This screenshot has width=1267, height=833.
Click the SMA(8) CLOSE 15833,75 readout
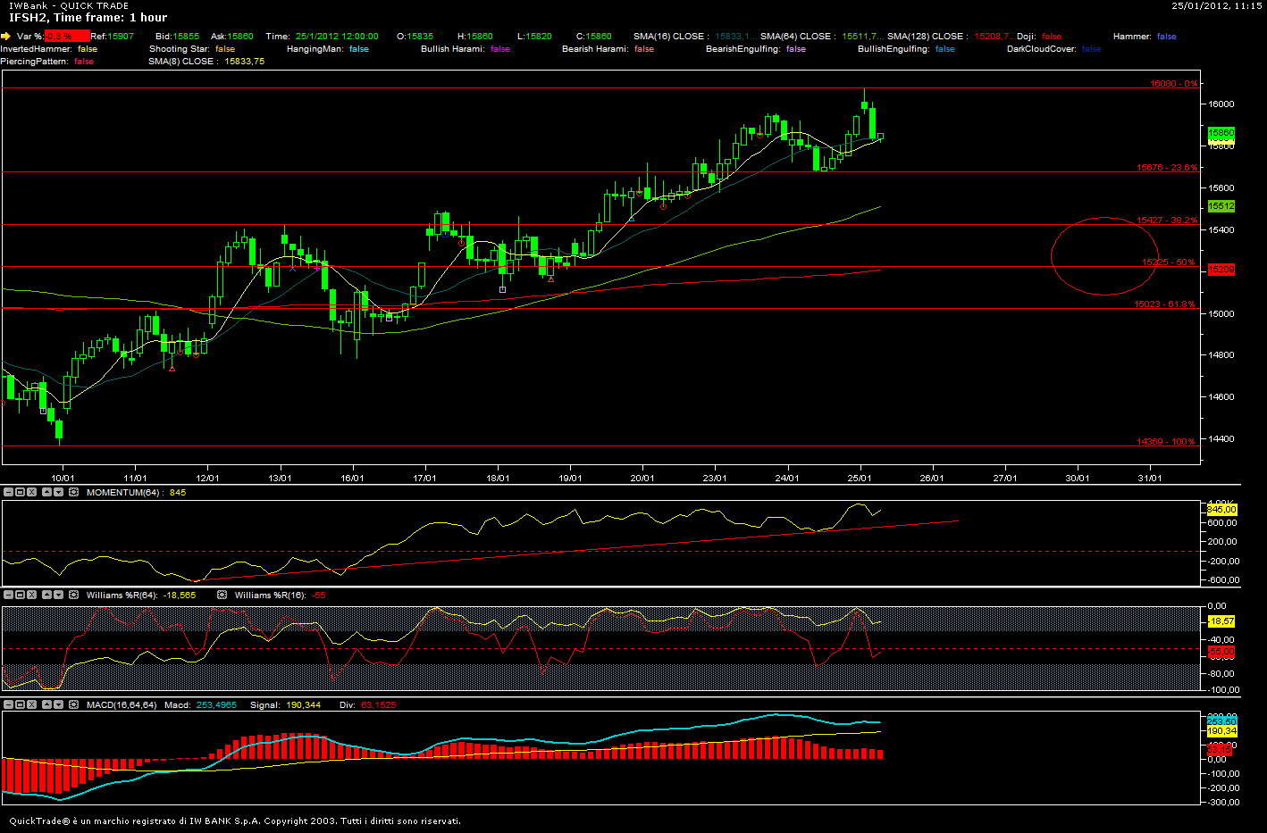point(206,62)
